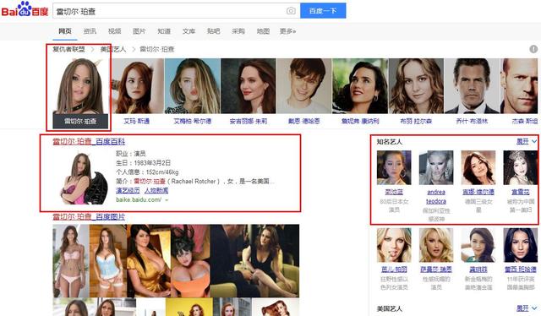Click the andrea teodora name link
This screenshot has height=316, width=541.
coord(436,197)
